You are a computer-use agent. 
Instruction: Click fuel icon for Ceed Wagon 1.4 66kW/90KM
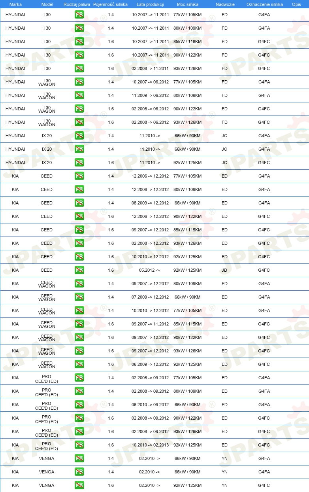(x=79, y=297)
